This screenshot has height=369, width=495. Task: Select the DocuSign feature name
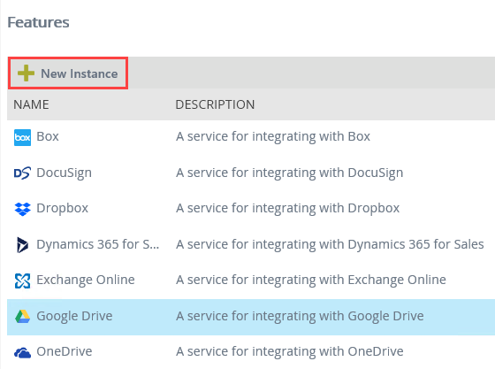tap(64, 173)
